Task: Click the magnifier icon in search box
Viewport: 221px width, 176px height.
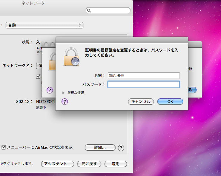Action: click(89, 10)
